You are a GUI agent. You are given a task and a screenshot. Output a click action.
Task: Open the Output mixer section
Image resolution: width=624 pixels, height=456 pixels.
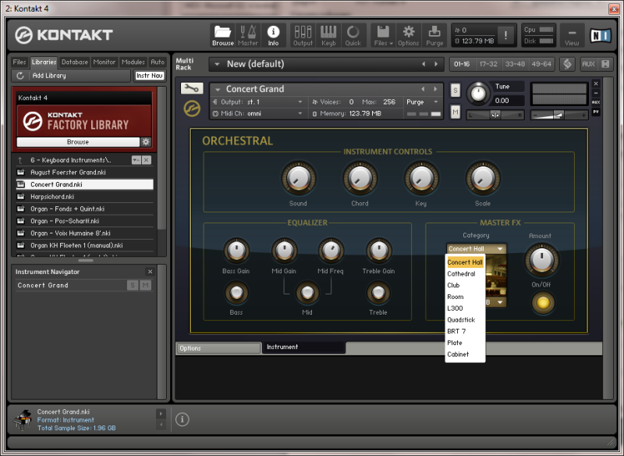coord(303,34)
